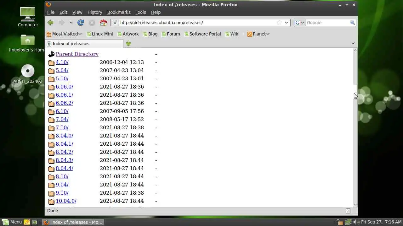Click the page scrollbar up arrow
This screenshot has width=403, height=226.
click(355, 50)
